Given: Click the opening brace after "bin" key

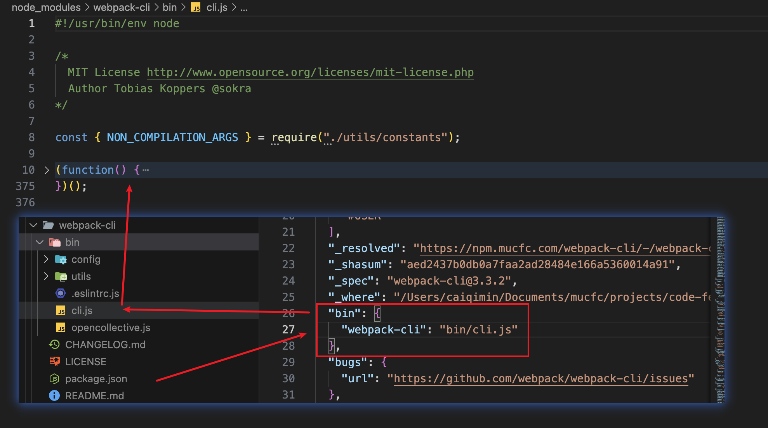Looking at the screenshot, I should (x=377, y=314).
